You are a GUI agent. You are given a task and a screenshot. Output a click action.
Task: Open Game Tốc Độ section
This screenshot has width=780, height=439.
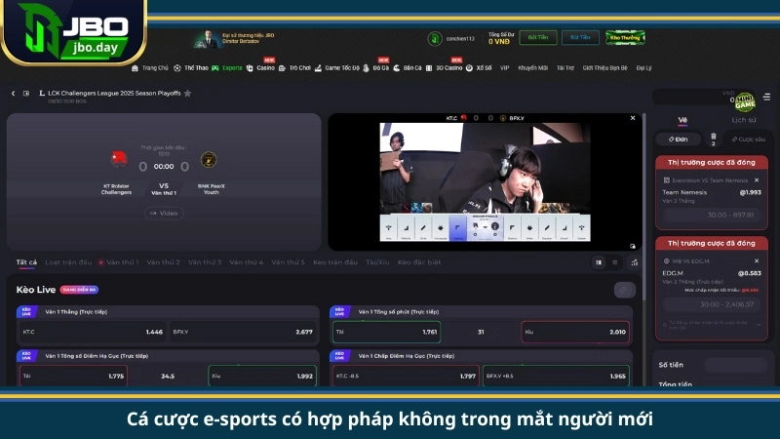(x=336, y=68)
